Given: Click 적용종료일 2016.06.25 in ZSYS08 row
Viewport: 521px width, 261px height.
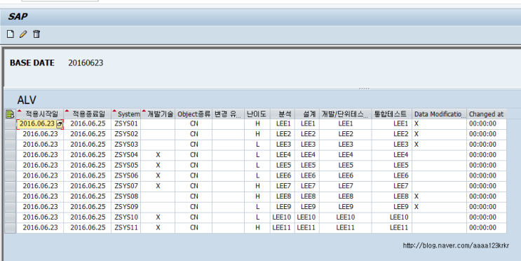Looking at the screenshot, I should click(x=88, y=196).
